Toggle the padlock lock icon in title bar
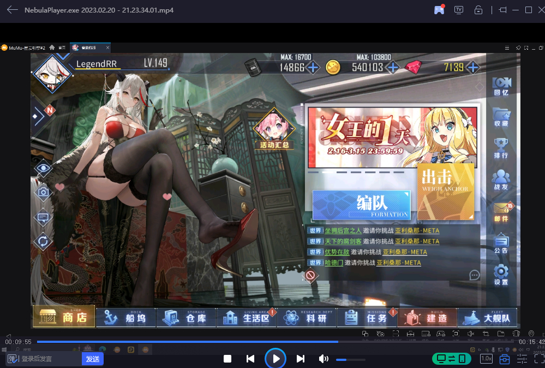This screenshot has width=545, height=368. [478, 10]
